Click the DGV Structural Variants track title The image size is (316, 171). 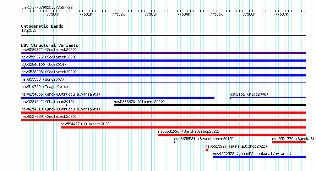pyautogui.click(x=50, y=45)
